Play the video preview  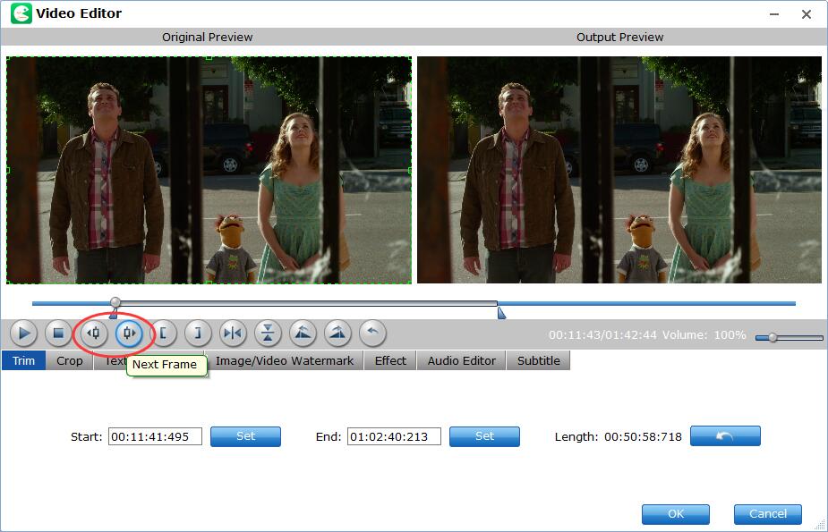(x=24, y=334)
